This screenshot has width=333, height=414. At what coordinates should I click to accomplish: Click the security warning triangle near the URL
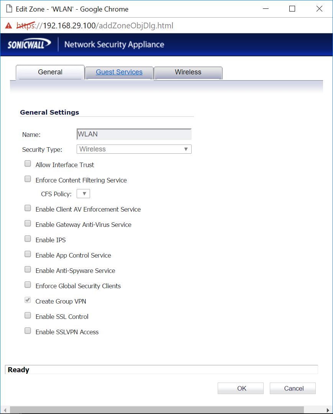[8, 25]
